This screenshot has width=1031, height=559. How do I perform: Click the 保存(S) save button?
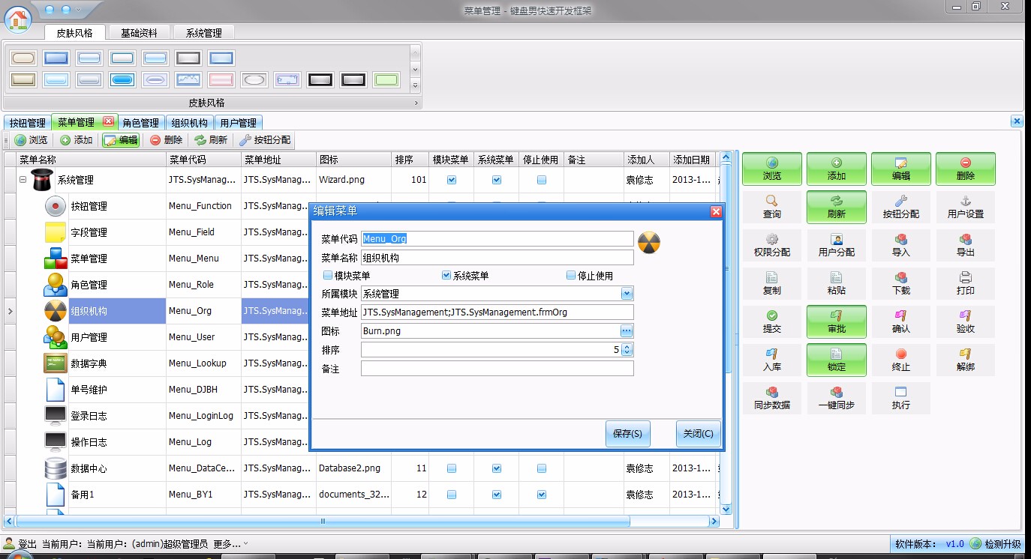627,433
